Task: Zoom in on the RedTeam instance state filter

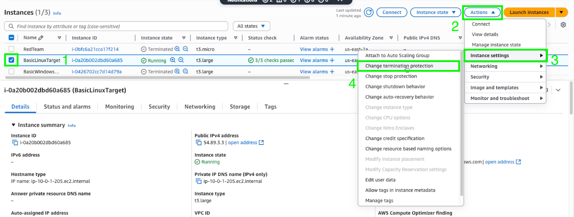Action: tap(177, 49)
